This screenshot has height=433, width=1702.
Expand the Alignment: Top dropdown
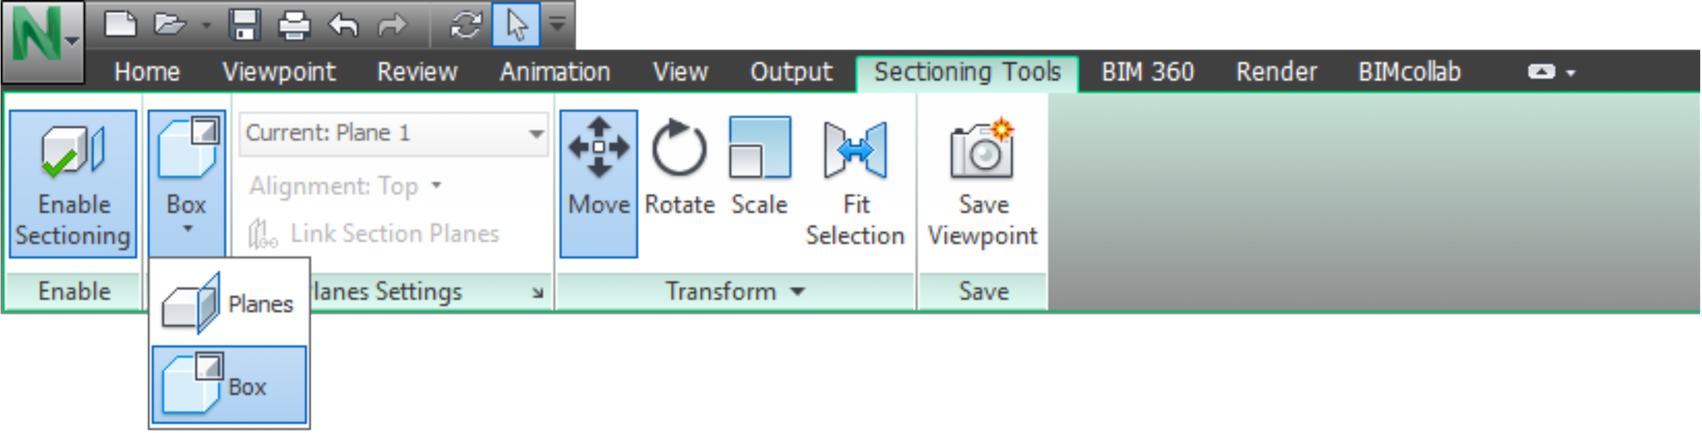[x=345, y=186]
